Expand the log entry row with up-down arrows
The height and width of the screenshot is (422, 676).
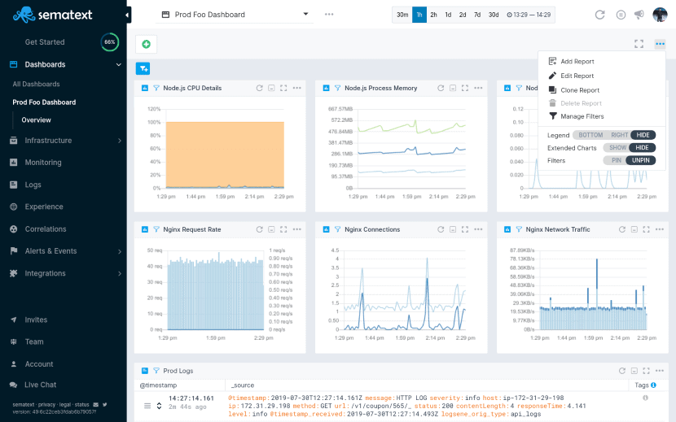coord(159,406)
